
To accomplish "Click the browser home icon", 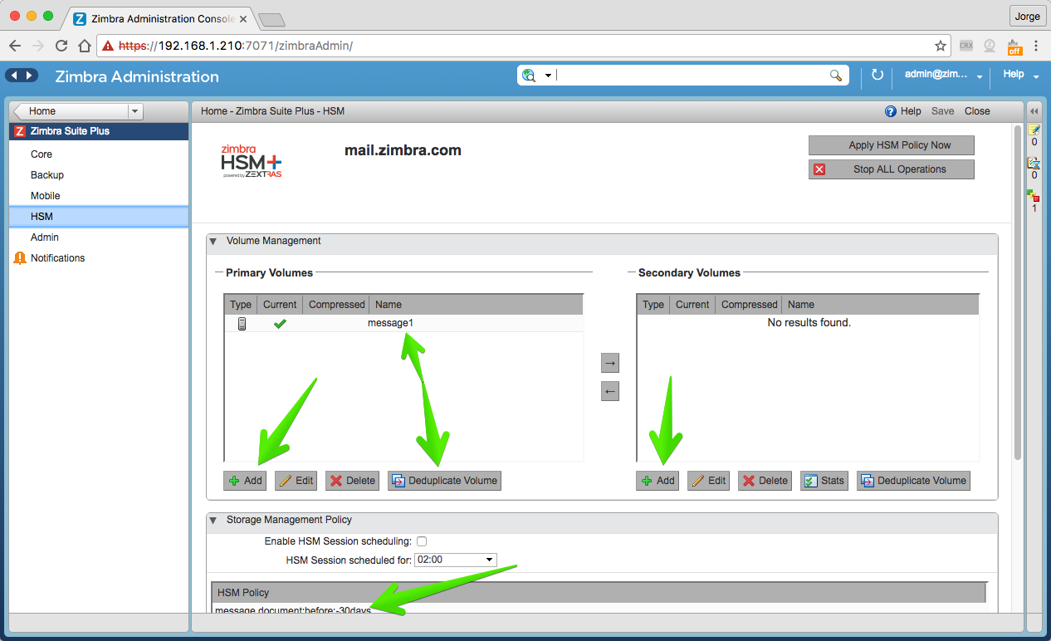I will pos(84,46).
